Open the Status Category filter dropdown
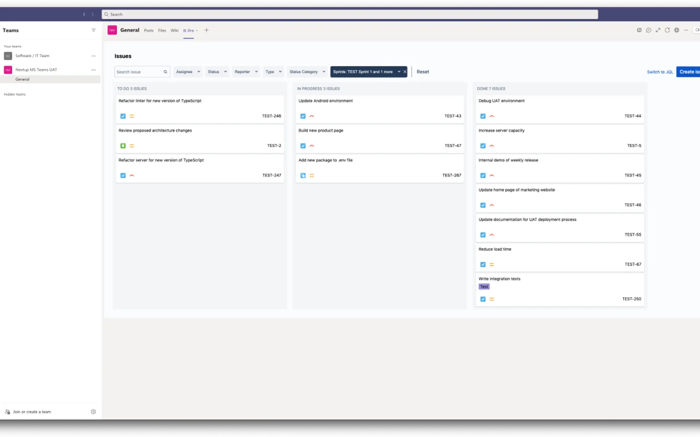The height and width of the screenshot is (437, 700). pos(307,72)
